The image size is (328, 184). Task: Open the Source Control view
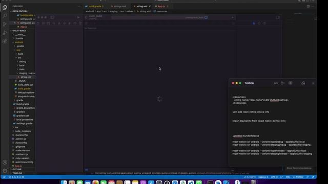5,24
